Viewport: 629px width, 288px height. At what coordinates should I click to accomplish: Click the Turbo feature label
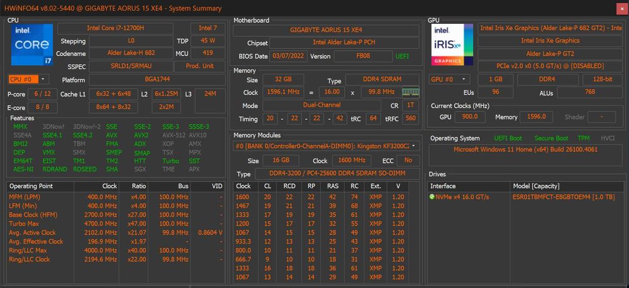click(170, 161)
